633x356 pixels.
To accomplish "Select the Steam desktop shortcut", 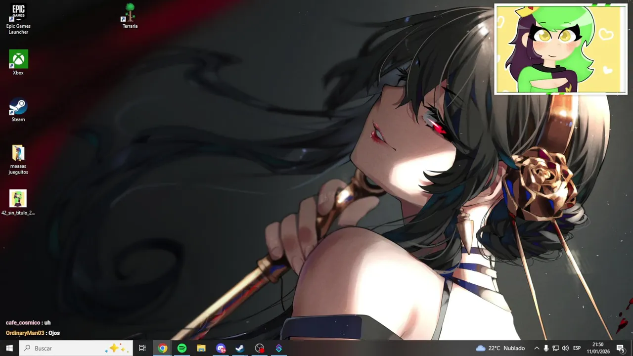I will 18,110.
